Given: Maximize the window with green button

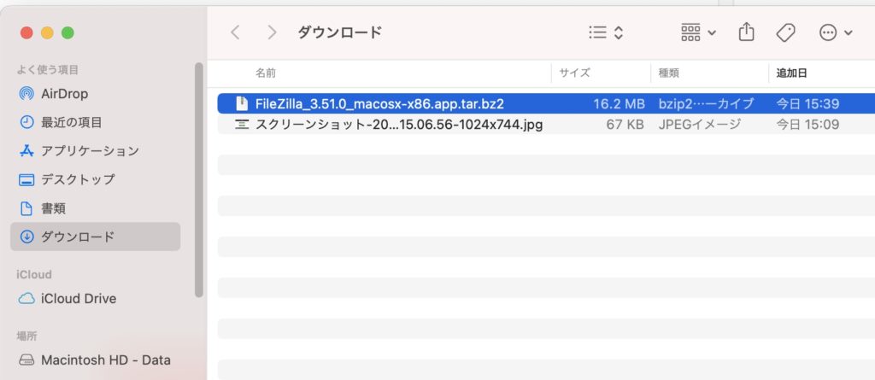Looking at the screenshot, I should click(68, 33).
